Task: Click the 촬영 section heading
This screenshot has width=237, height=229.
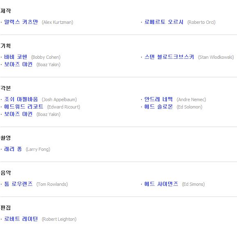Action: point(6,138)
